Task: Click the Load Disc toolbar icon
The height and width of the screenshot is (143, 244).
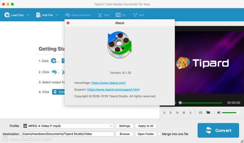Action: click(7, 15)
